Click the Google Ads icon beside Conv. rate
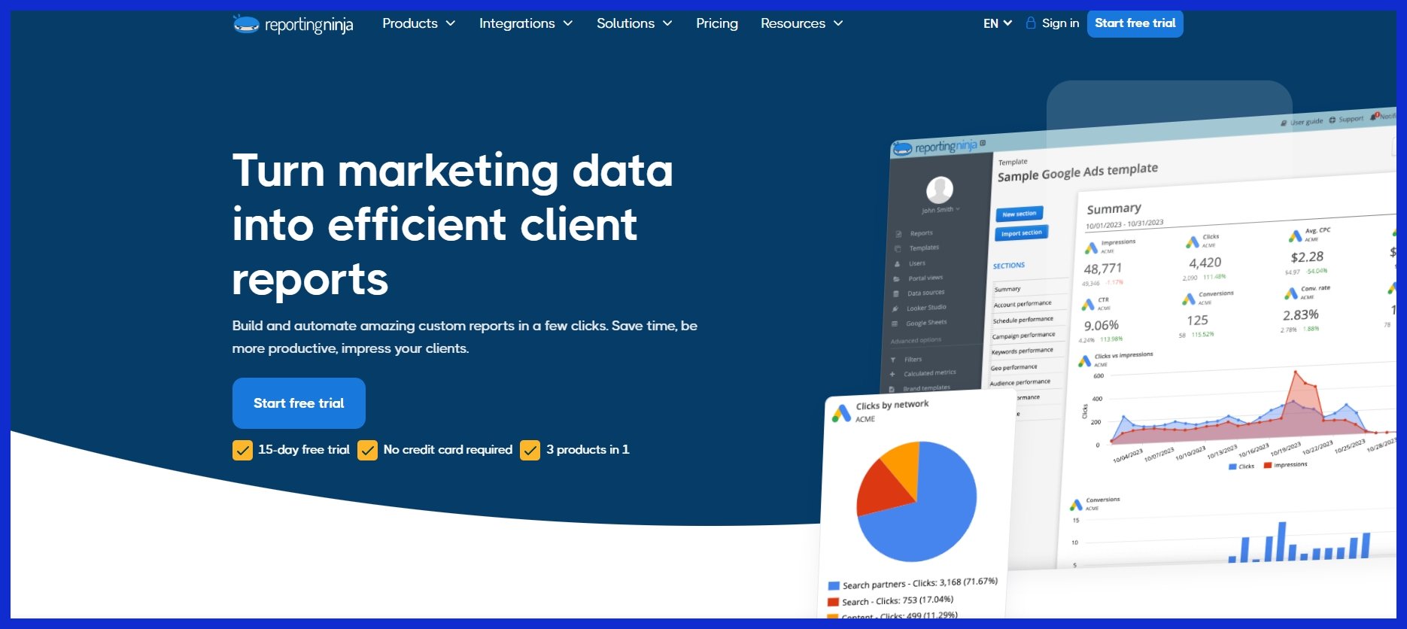The image size is (1407, 629). point(1291,293)
